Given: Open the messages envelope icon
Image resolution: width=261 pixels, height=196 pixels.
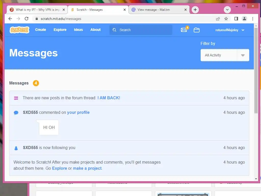Looking at the screenshot, I should click(x=184, y=30).
